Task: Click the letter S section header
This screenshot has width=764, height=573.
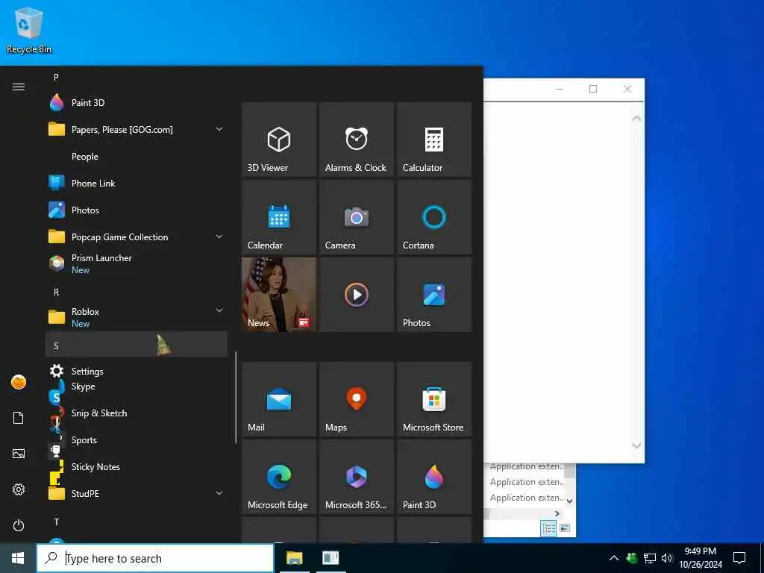Action: (137, 346)
